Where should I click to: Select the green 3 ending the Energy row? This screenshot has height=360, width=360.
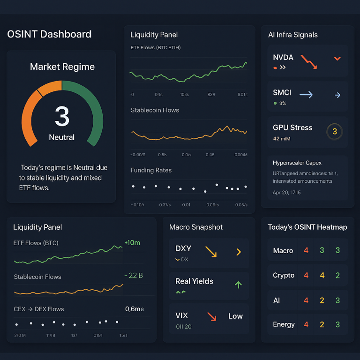coord(337,324)
